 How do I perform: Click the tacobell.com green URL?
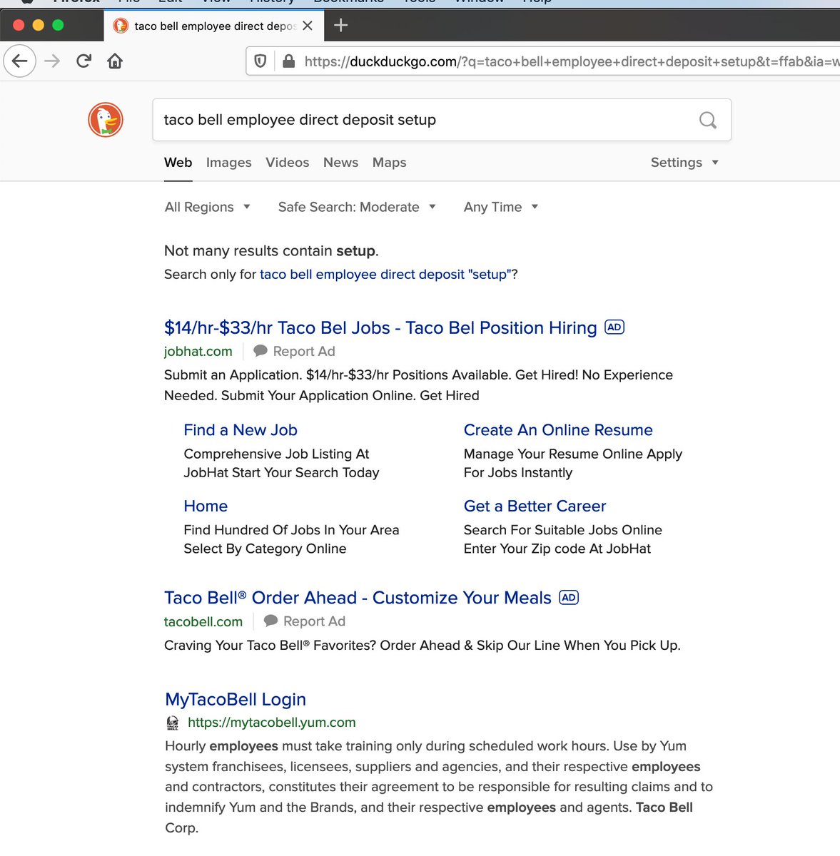[203, 621]
